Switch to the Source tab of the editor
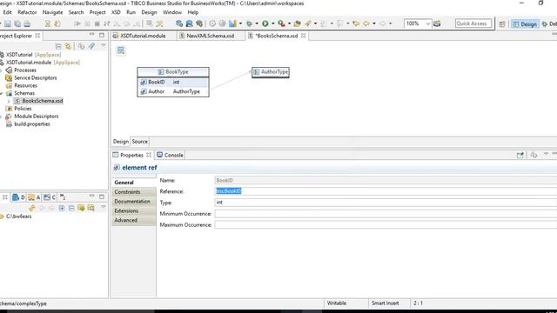Viewport: 557px width, 313px height. 139,141
